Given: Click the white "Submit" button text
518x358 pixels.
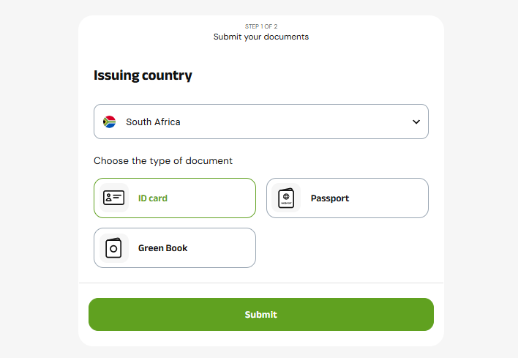Looking at the screenshot, I should click(x=261, y=315).
